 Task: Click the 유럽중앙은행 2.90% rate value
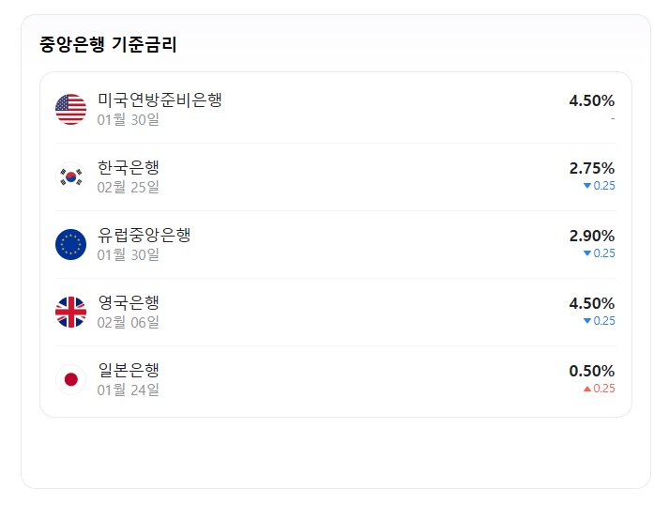(x=592, y=236)
